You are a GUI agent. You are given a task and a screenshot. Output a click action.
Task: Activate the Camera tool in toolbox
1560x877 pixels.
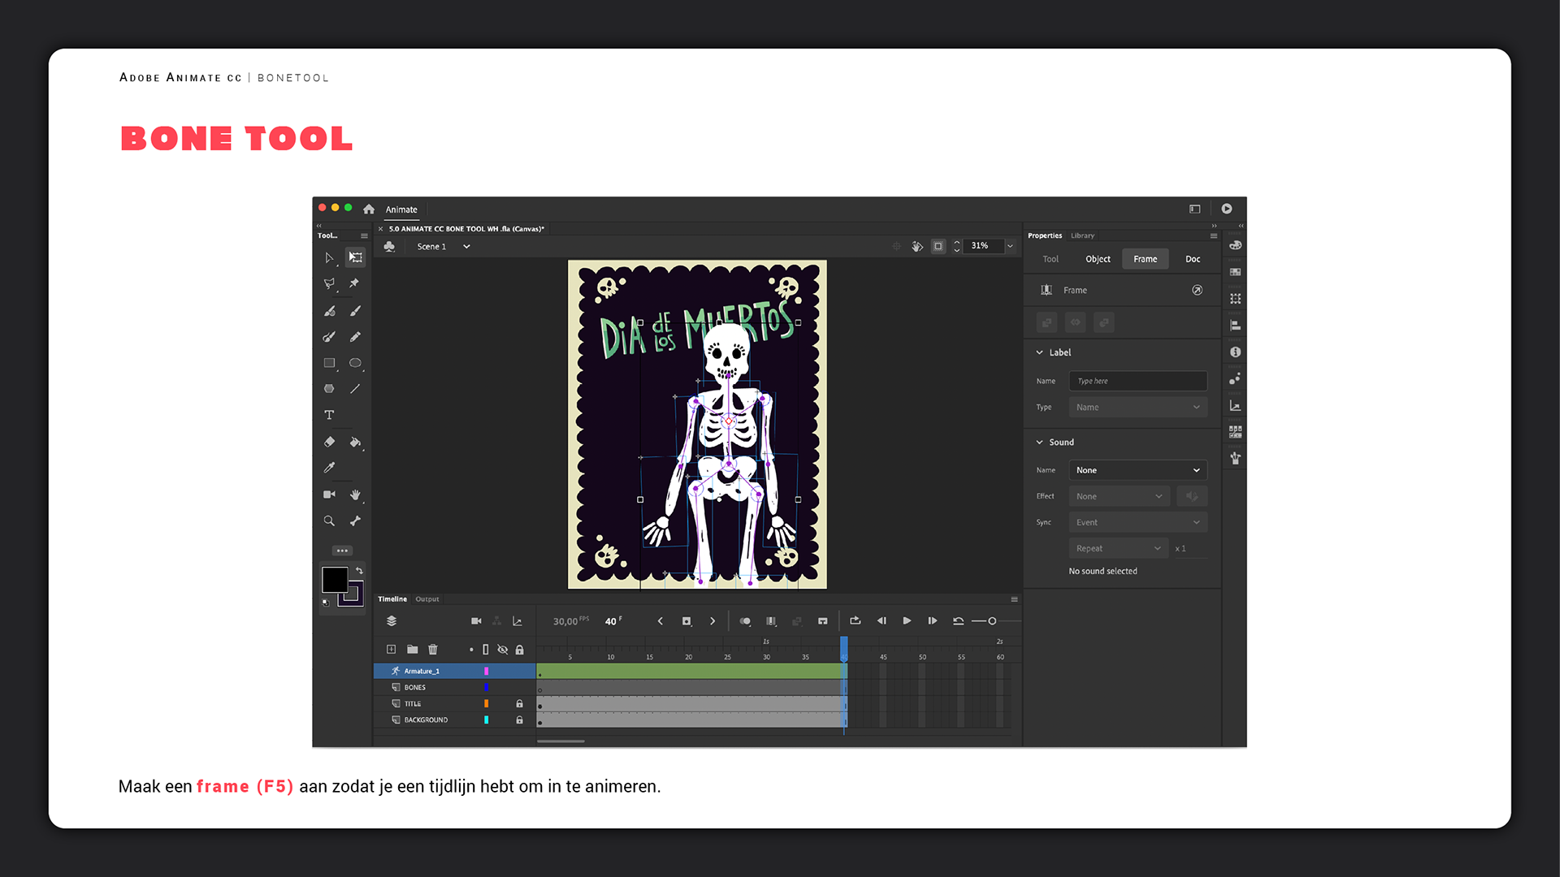329,495
